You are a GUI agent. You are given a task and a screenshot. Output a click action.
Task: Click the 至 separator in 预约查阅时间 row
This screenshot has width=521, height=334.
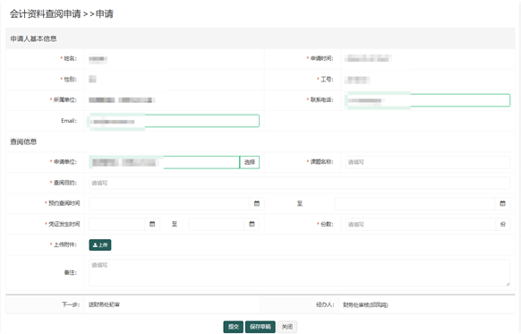(300, 204)
